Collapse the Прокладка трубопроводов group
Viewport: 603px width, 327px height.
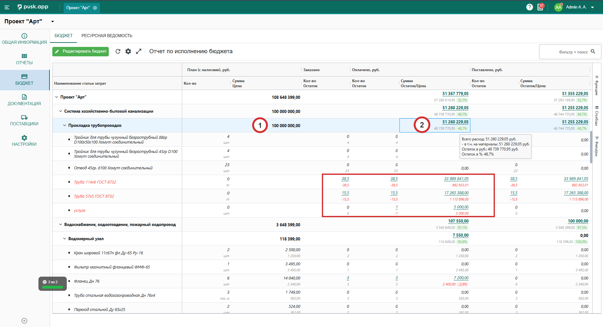coord(65,125)
